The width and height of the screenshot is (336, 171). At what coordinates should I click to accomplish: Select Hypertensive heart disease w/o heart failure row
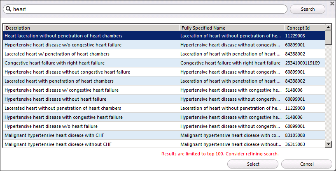(164, 126)
